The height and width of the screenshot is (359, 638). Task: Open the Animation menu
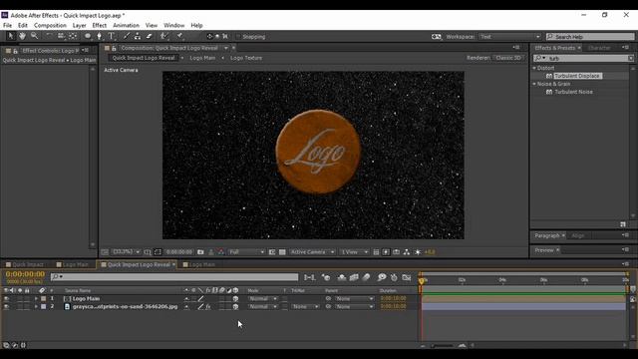tap(127, 25)
